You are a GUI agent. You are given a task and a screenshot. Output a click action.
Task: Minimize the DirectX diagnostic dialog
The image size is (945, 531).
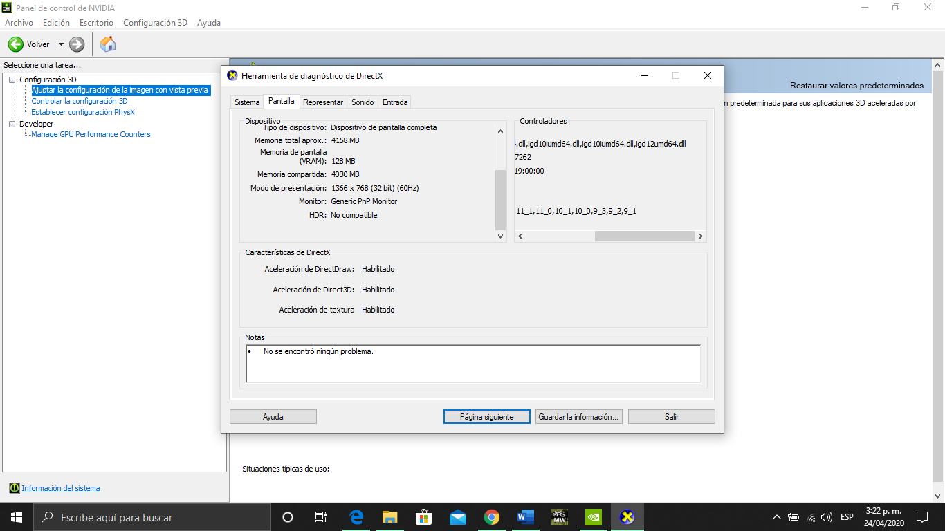pyautogui.click(x=644, y=75)
